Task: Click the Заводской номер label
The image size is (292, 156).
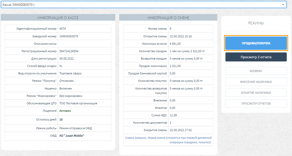Action: click(44, 36)
